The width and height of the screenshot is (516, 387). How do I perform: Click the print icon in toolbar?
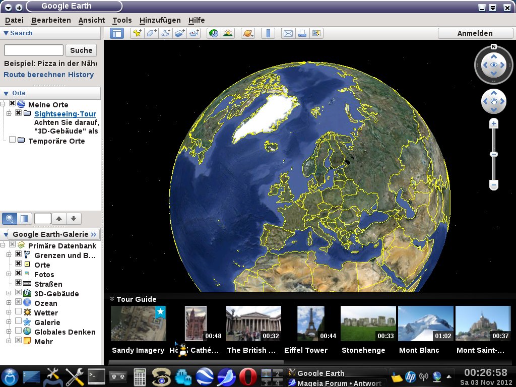[x=302, y=33]
